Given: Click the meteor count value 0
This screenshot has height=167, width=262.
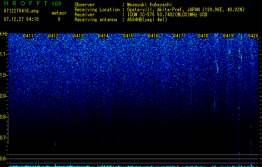Looking at the screenshot, I should pyautogui.click(x=59, y=19).
